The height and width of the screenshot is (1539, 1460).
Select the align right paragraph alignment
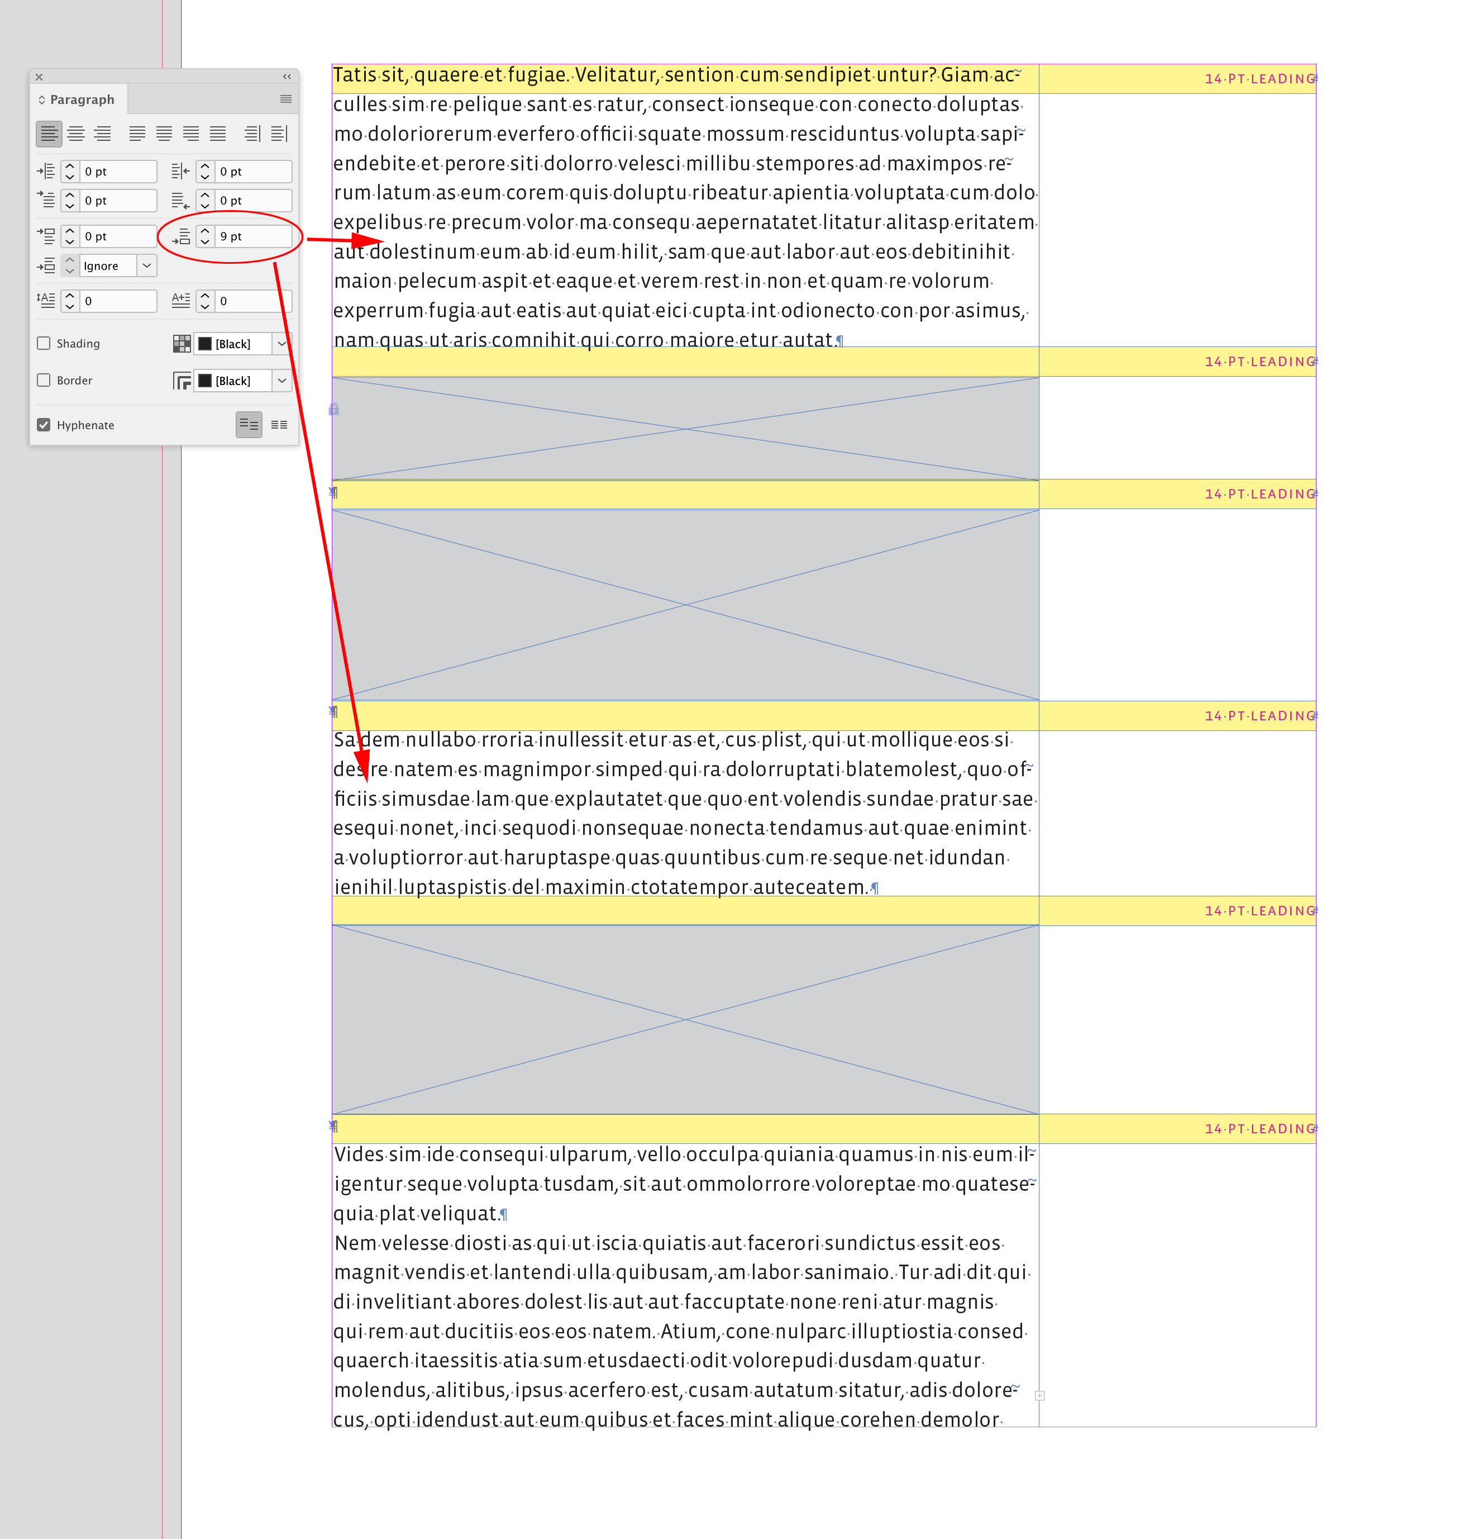point(103,134)
